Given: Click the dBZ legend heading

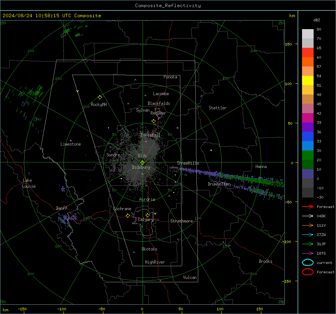Looking at the screenshot, I should click(x=317, y=20).
